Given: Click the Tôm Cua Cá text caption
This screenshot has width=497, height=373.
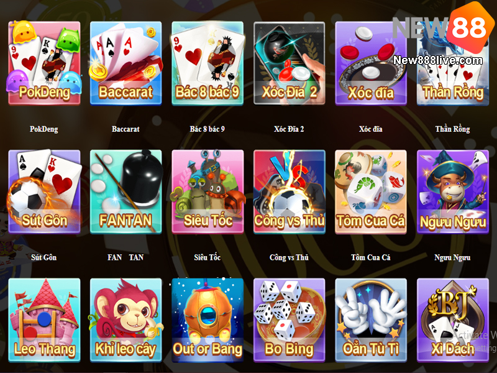Looking at the screenshot, I should coord(370,257).
